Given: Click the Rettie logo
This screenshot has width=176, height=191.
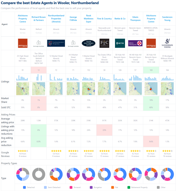Looking at the screenshot, I should [120, 43].
